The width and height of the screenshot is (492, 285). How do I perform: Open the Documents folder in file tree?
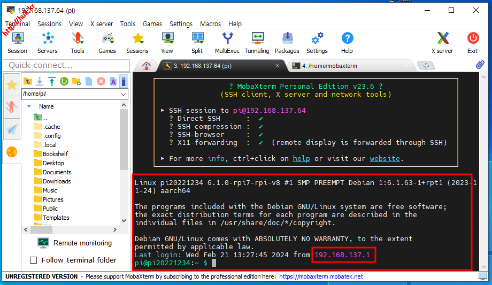pos(57,172)
